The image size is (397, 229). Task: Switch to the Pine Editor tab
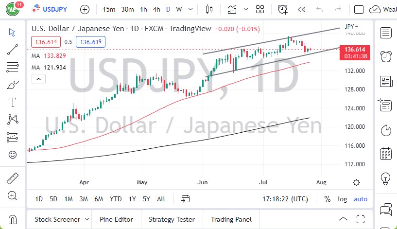coord(117,219)
